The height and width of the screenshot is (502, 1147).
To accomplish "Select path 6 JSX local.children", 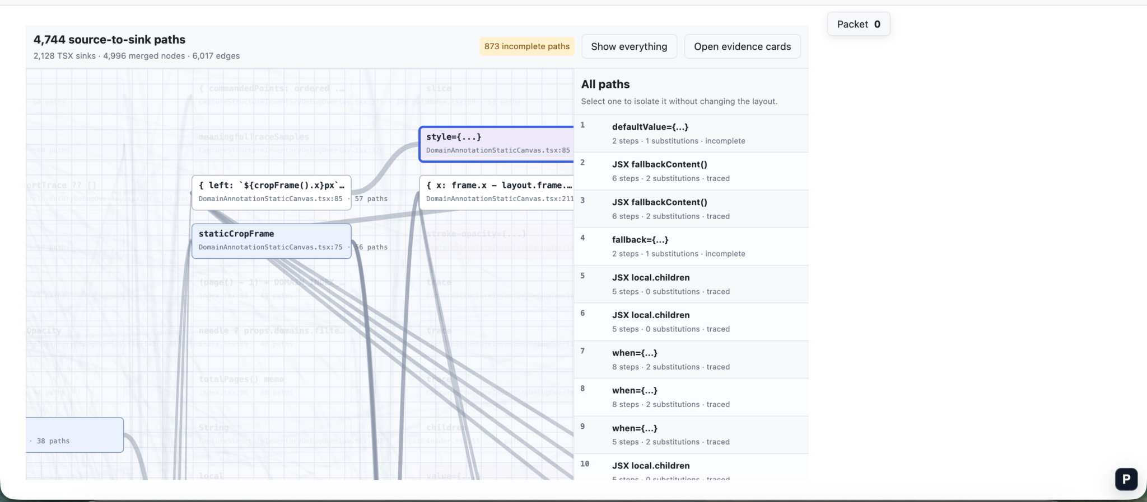I will point(691,322).
